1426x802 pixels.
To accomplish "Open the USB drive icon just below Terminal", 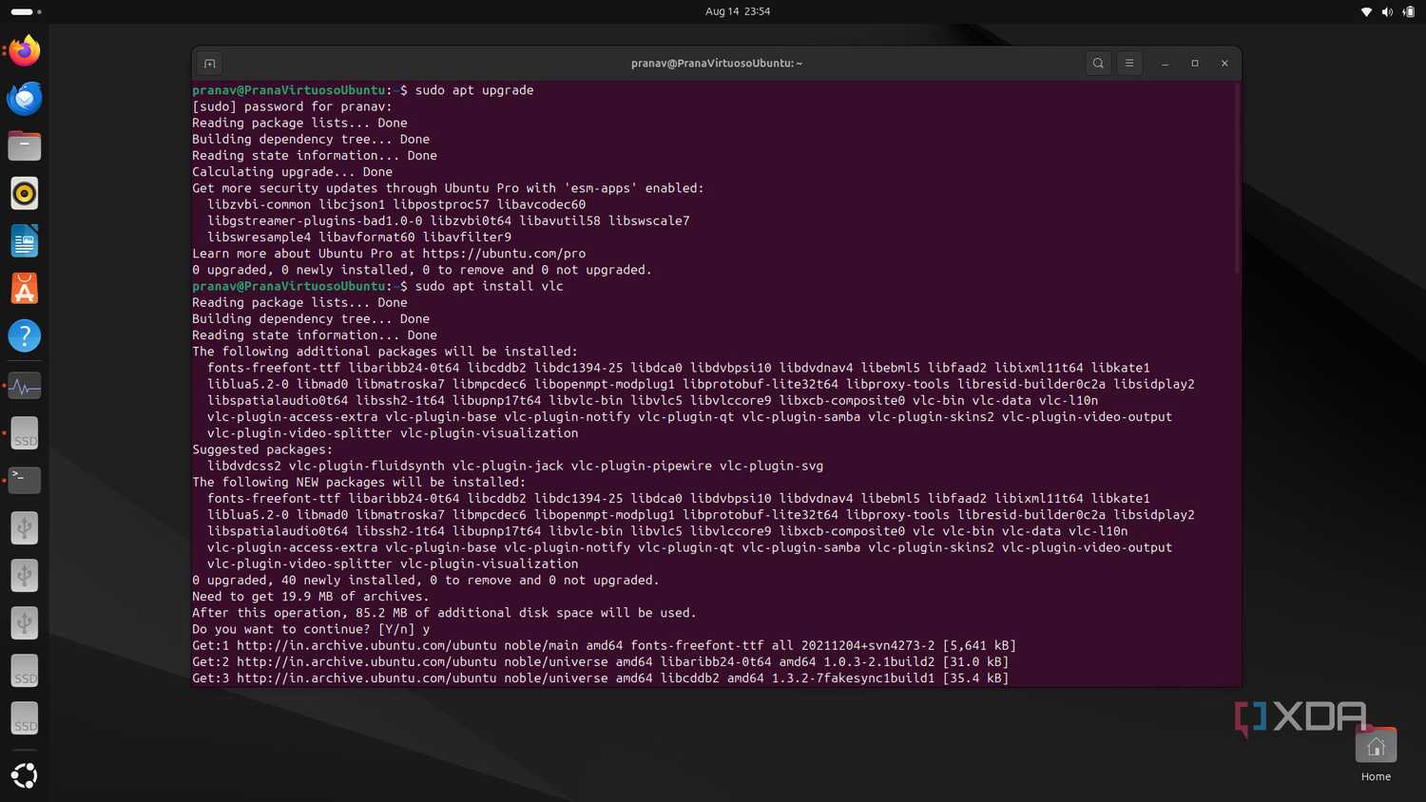I will 25,527.
